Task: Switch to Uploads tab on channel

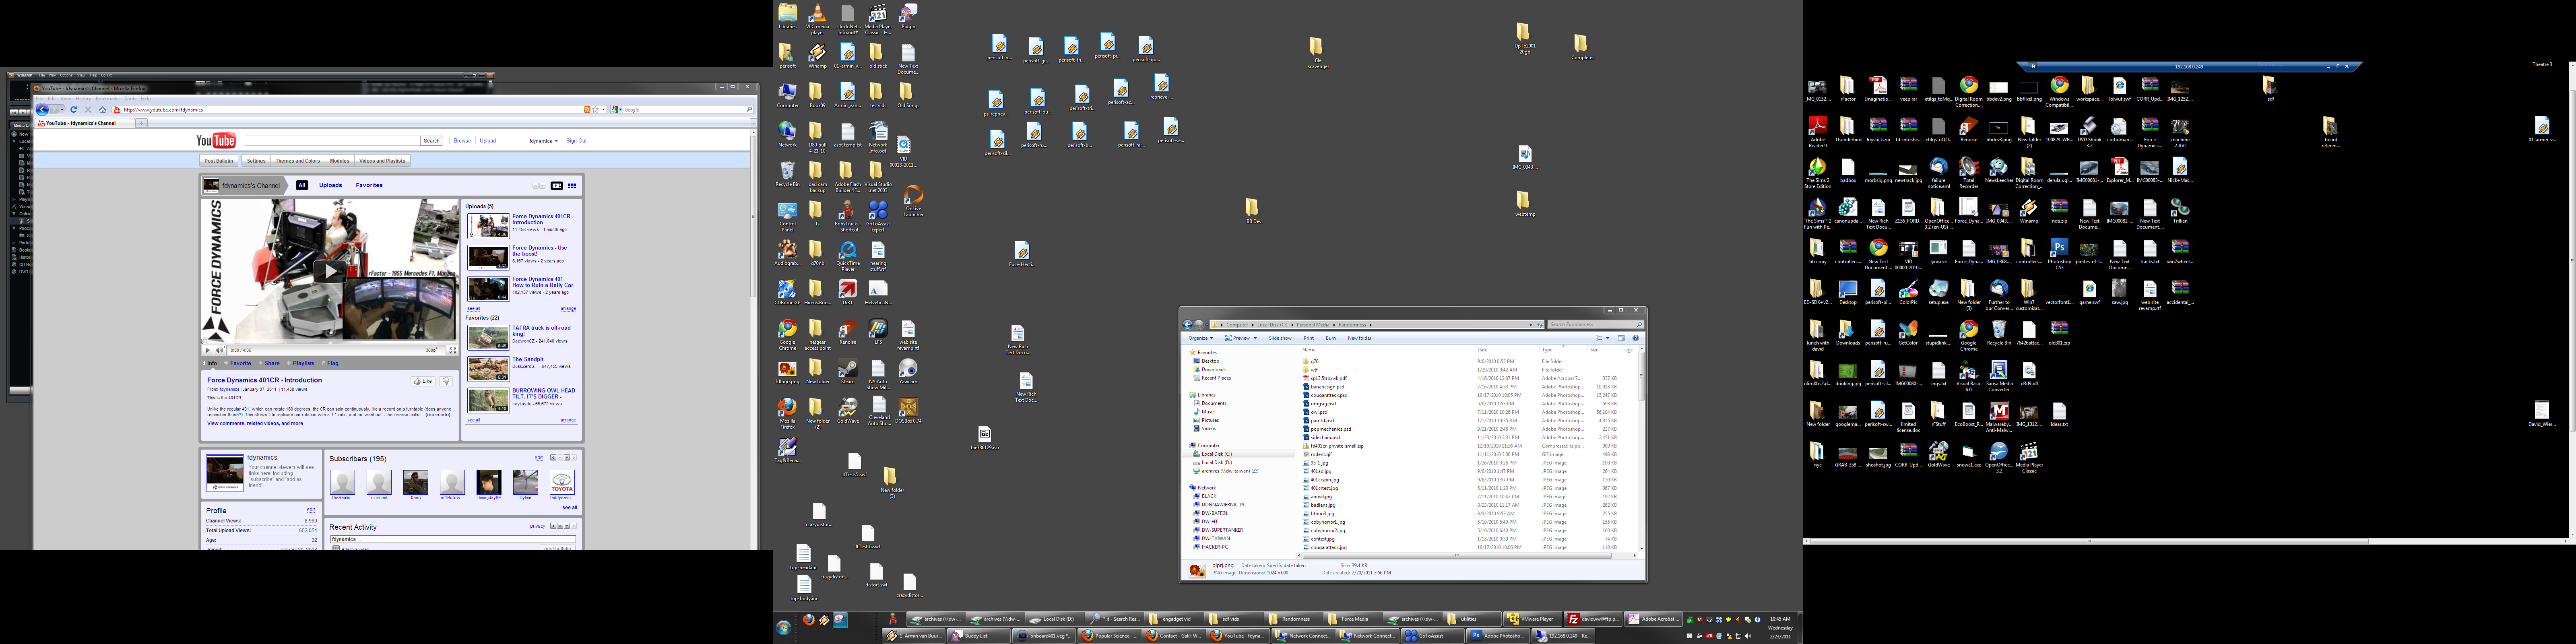Action: pyautogui.click(x=330, y=185)
